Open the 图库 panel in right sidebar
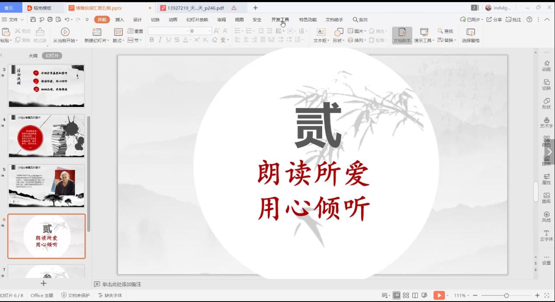The width and height of the screenshot is (555, 302). pyautogui.click(x=546, y=198)
